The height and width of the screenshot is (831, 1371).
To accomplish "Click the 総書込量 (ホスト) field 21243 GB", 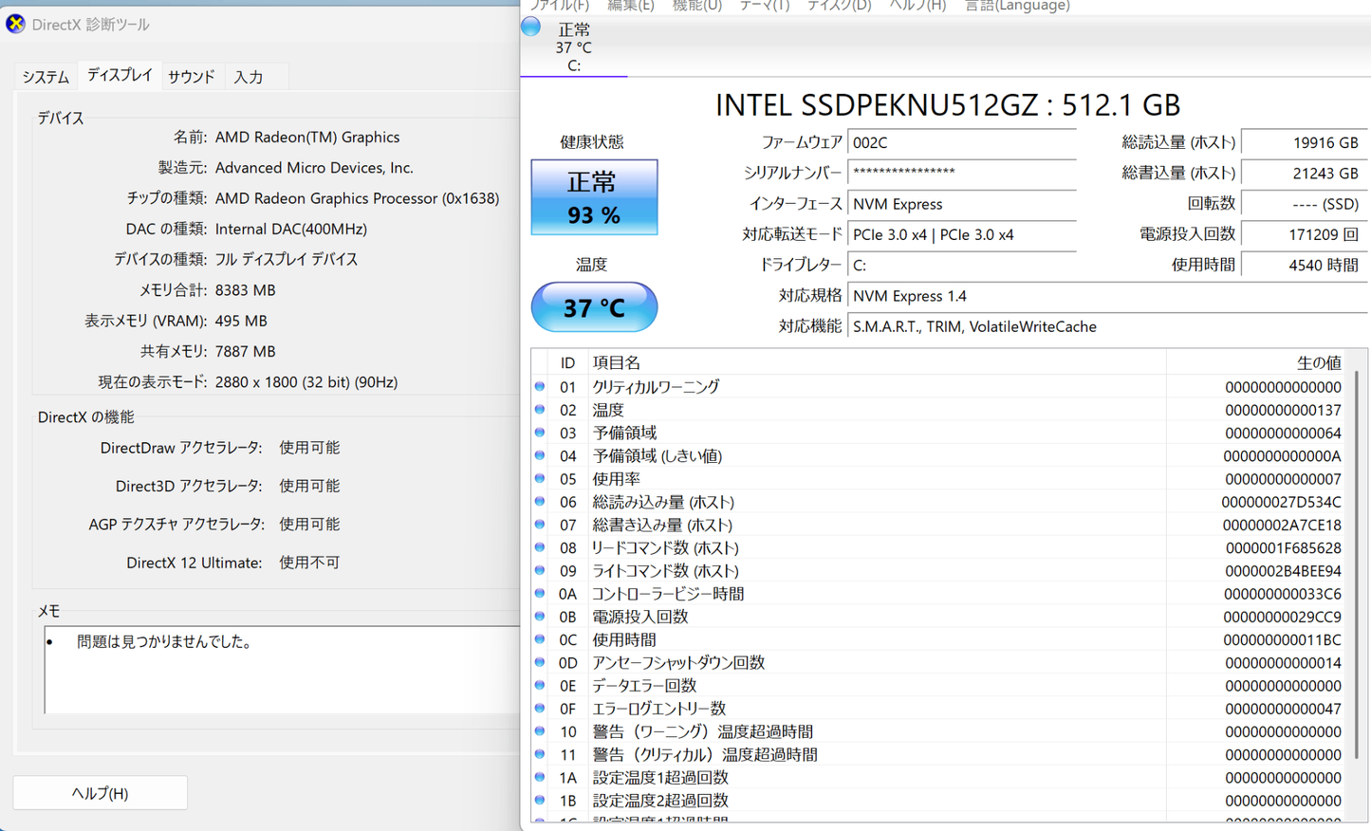I will pyautogui.click(x=1305, y=173).
